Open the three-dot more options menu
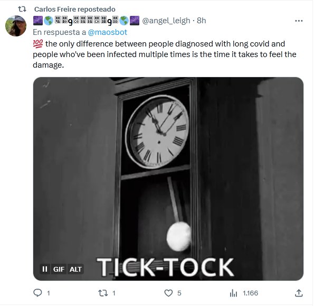The width and height of the screenshot is (314, 306). pos(299,21)
